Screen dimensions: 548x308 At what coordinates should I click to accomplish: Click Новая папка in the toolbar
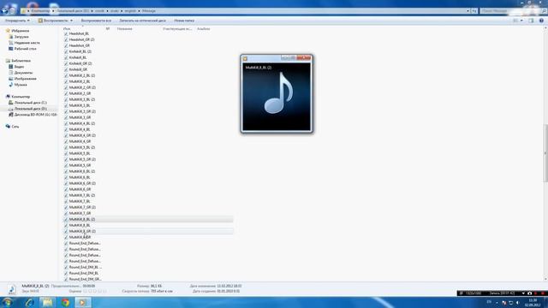(x=184, y=21)
